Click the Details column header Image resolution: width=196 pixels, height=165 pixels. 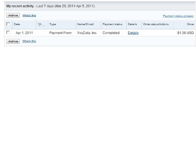point(132,24)
